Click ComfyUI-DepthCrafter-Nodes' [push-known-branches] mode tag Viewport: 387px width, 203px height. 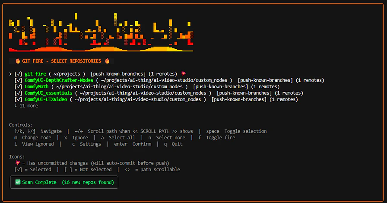[265, 80]
